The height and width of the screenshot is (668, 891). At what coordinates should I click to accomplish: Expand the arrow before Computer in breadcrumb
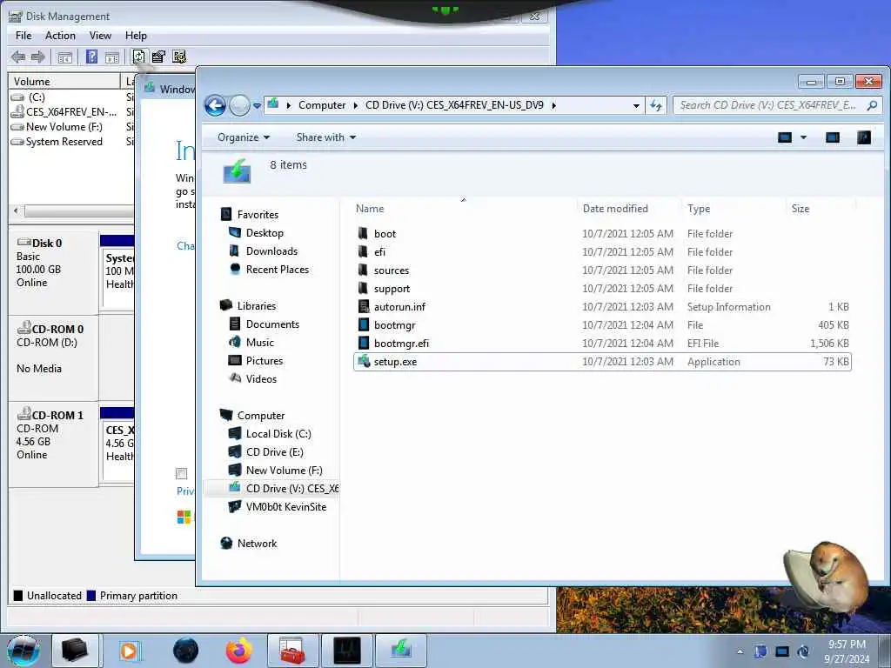coord(289,105)
